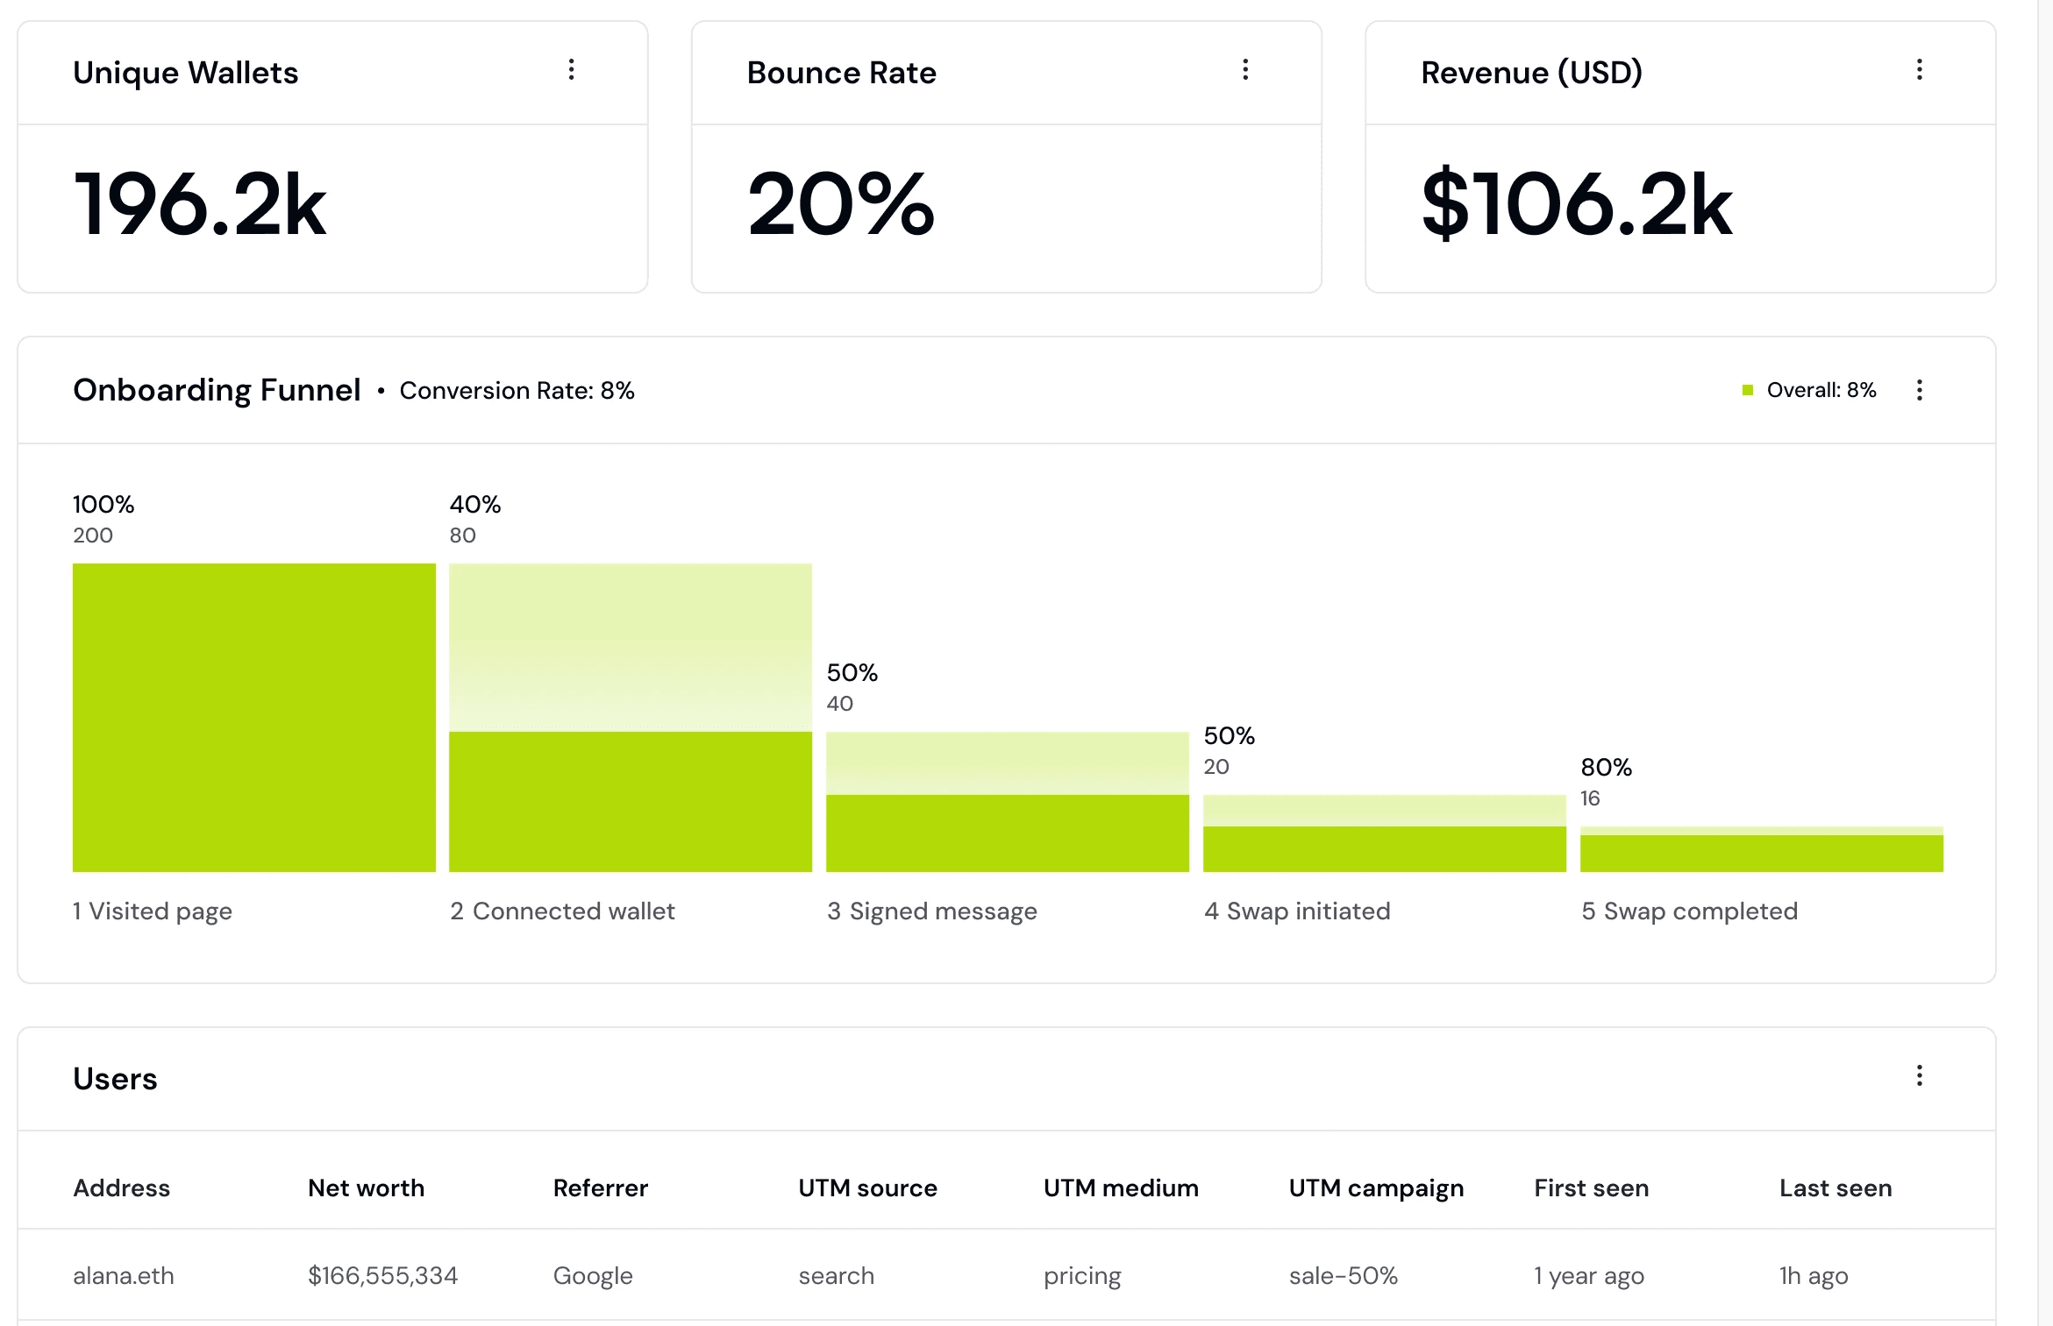This screenshot has width=2053, height=1326.
Task: Open the Bounce Rate card kebab menu
Action: tap(1245, 70)
